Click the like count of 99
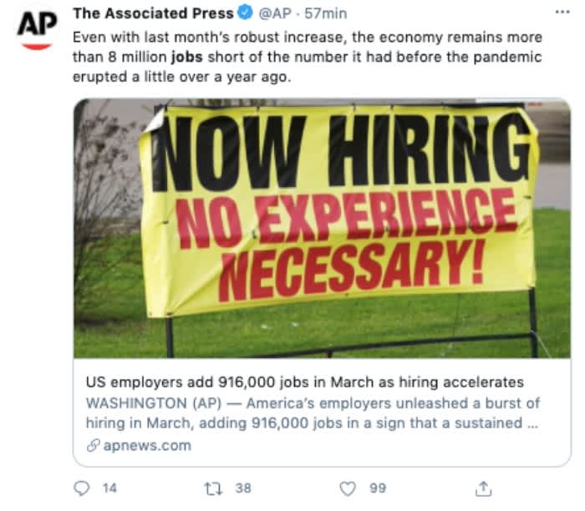585x511 pixels. click(378, 488)
